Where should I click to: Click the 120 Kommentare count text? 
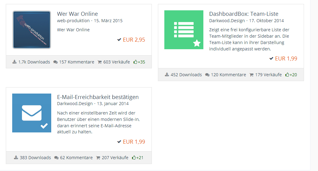(228, 75)
